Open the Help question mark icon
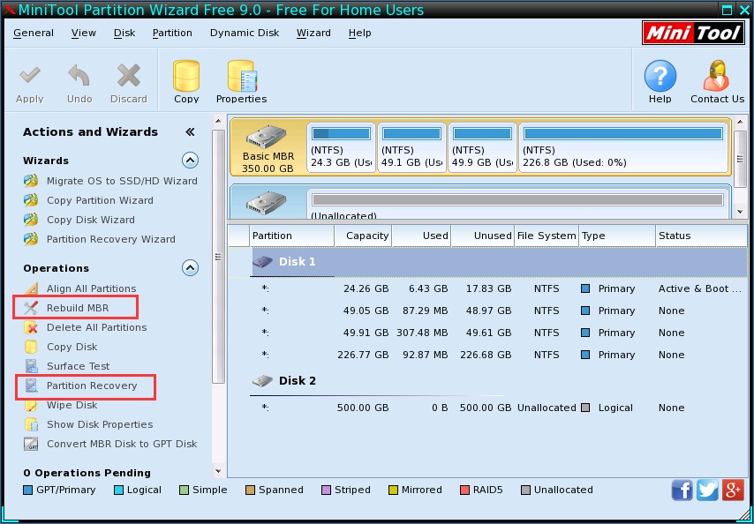 (660, 75)
